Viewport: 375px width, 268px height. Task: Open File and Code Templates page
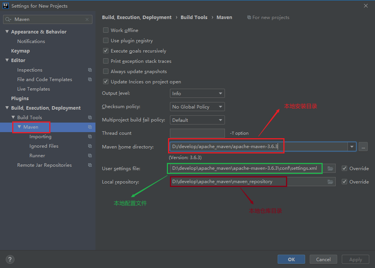coord(44,80)
